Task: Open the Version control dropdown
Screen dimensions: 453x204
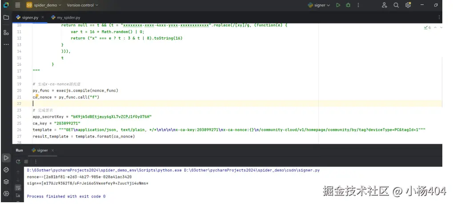Action: (x=82, y=5)
